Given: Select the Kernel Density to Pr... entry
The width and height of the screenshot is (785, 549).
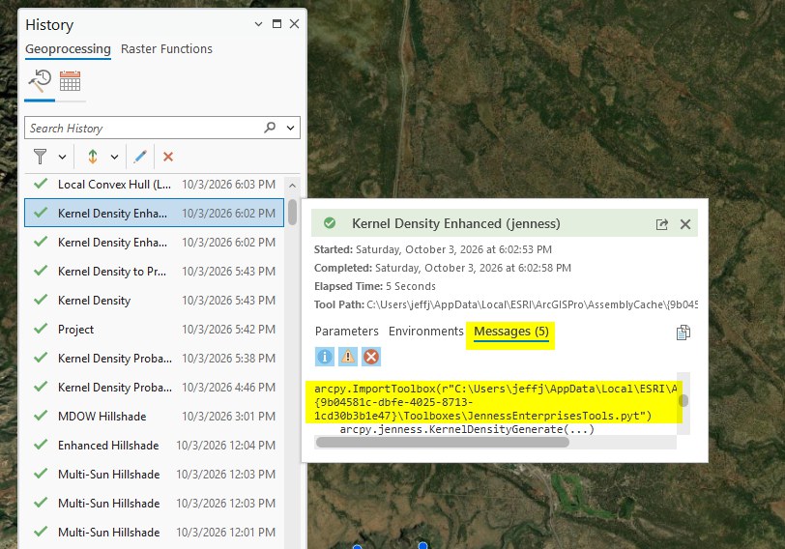Looking at the screenshot, I should point(155,272).
